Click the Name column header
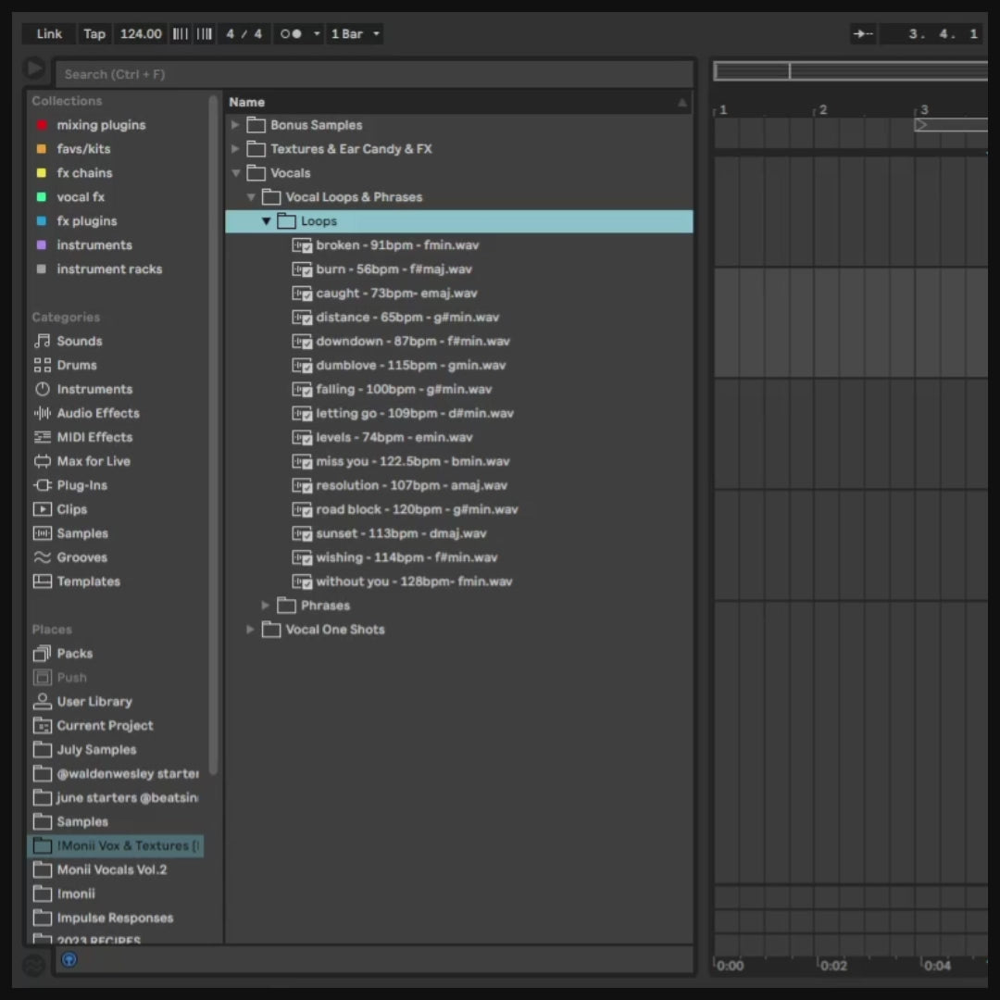This screenshot has width=1000, height=1000. click(x=246, y=102)
